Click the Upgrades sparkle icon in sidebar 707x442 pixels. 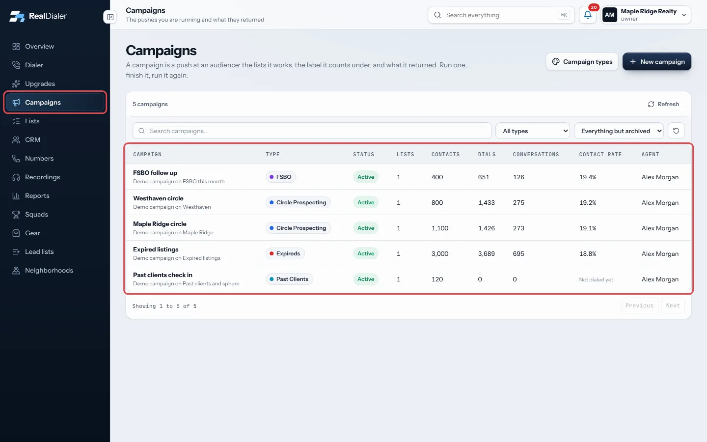coord(16,84)
